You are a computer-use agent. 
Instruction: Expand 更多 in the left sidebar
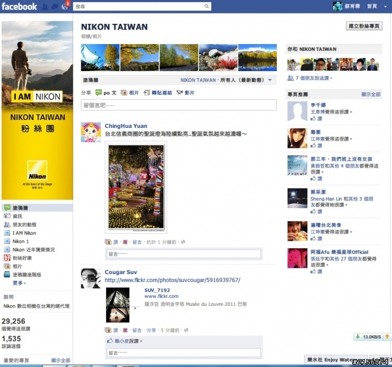[x=19, y=283]
